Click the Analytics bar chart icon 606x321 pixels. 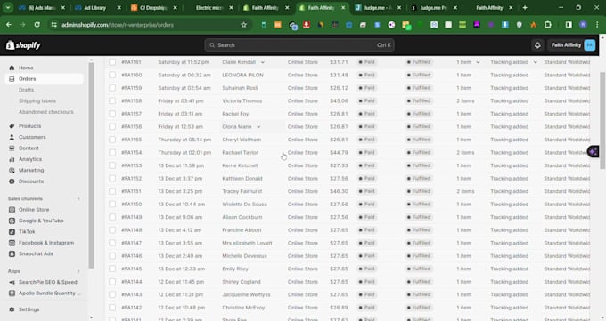point(12,159)
